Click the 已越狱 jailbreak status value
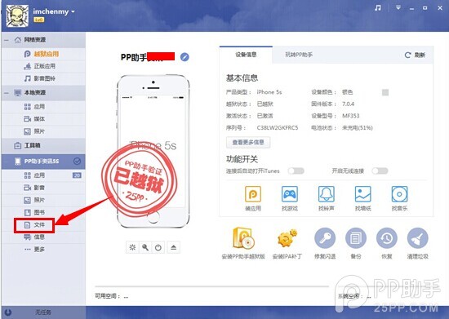This screenshot has width=449, height=319. point(265,104)
